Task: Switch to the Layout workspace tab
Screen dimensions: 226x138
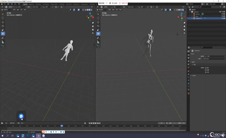Action: (x=25, y=4)
